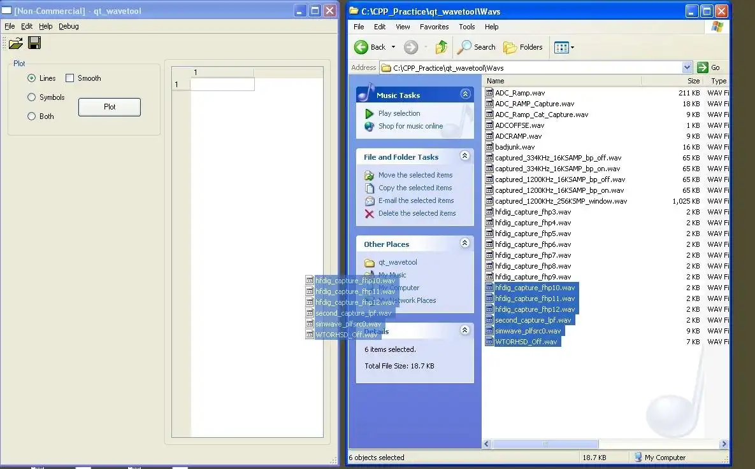The width and height of the screenshot is (755, 469).
Task: Collapse the Music Tasks panel
Action: pos(465,94)
